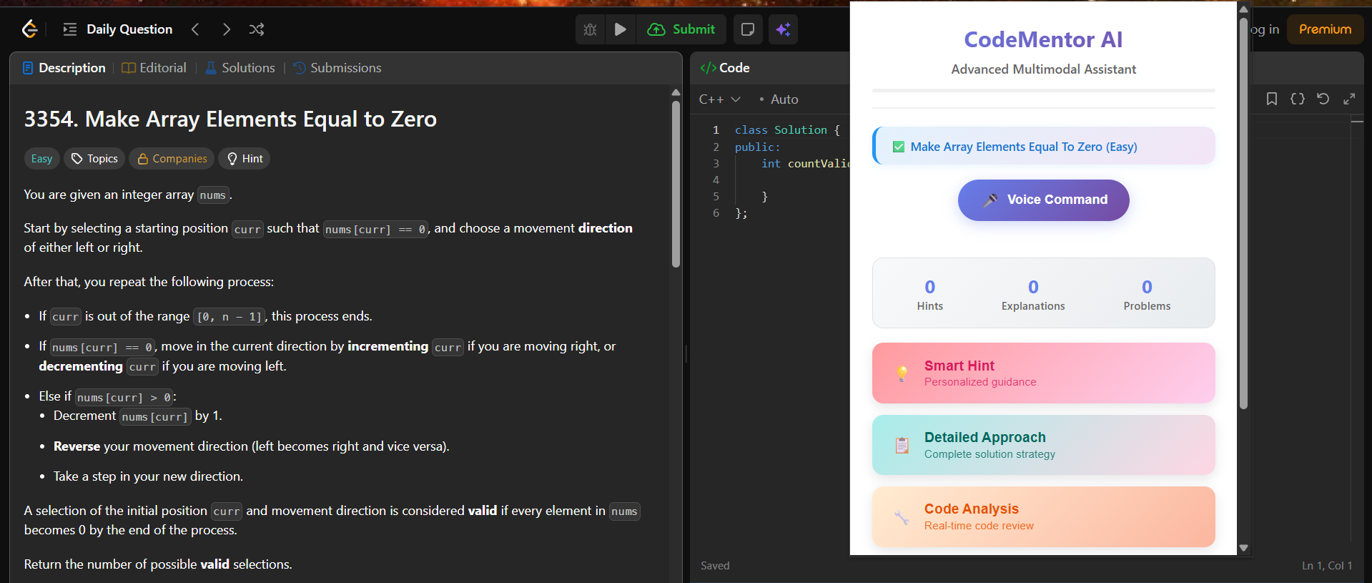1372x583 pixels.
Task: Click the Detailed Approach clipboard icon
Action: 902,445
